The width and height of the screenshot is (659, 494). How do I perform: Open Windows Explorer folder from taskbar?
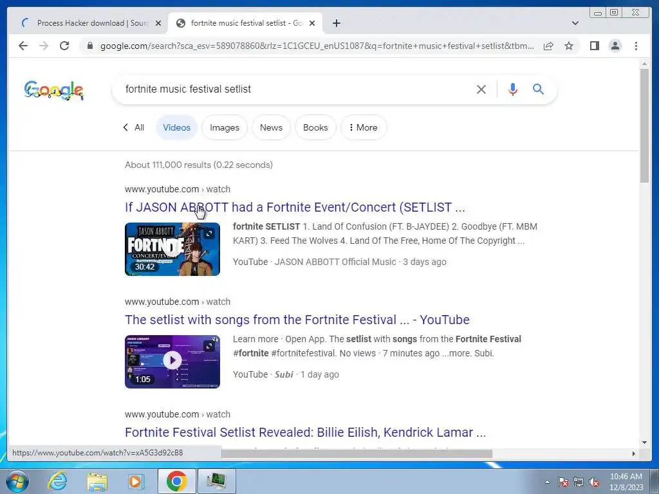pos(97,481)
